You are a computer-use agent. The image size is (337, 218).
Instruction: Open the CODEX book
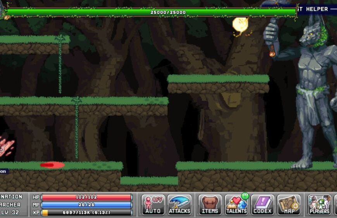(x=262, y=204)
